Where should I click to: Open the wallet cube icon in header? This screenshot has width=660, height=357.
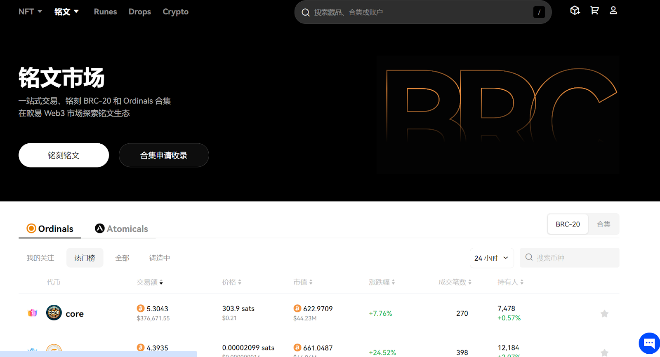575,11
